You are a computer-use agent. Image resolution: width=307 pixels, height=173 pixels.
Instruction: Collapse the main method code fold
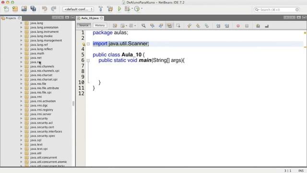(x=88, y=61)
